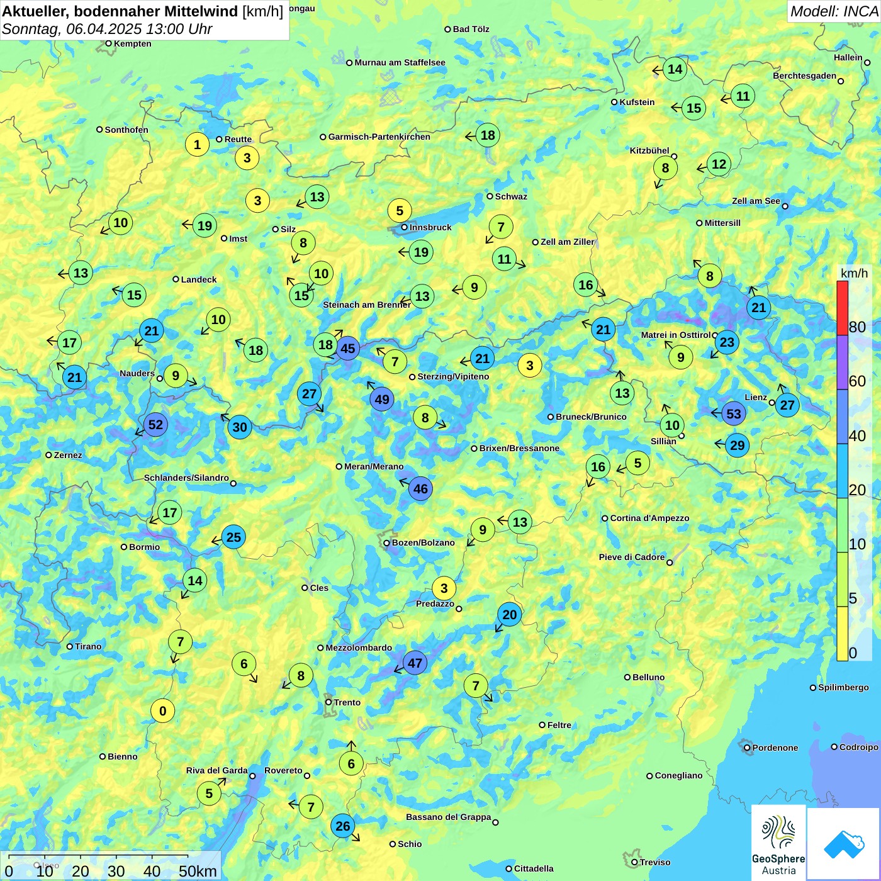This screenshot has width=881, height=881.
Task: Click the 45 km/h wind marker near Steinach am Brenner
Action: click(x=347, y=348)
